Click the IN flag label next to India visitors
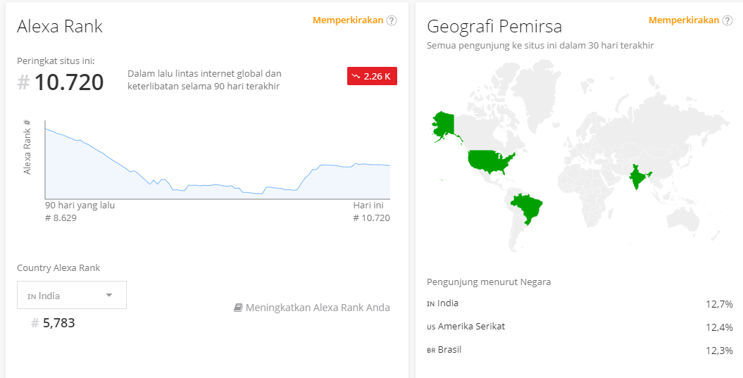Image resolution: width=743 pixels, height=378 pixels. click(x=431, y=304)
